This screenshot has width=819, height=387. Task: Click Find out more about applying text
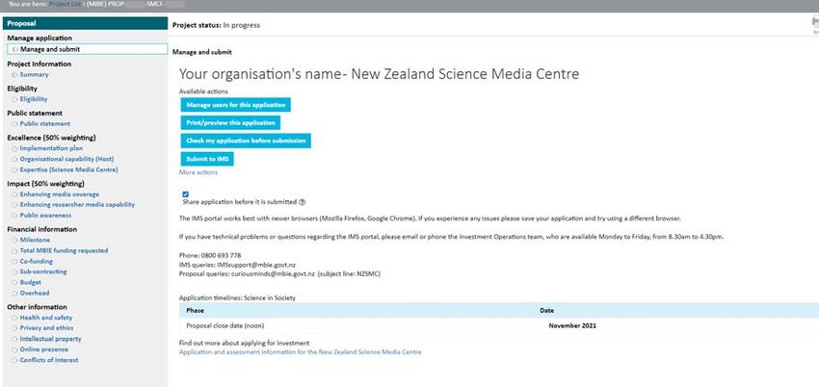[245, 343]
